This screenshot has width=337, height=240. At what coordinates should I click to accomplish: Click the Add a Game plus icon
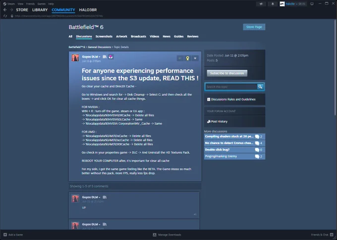tap(5, 235)
